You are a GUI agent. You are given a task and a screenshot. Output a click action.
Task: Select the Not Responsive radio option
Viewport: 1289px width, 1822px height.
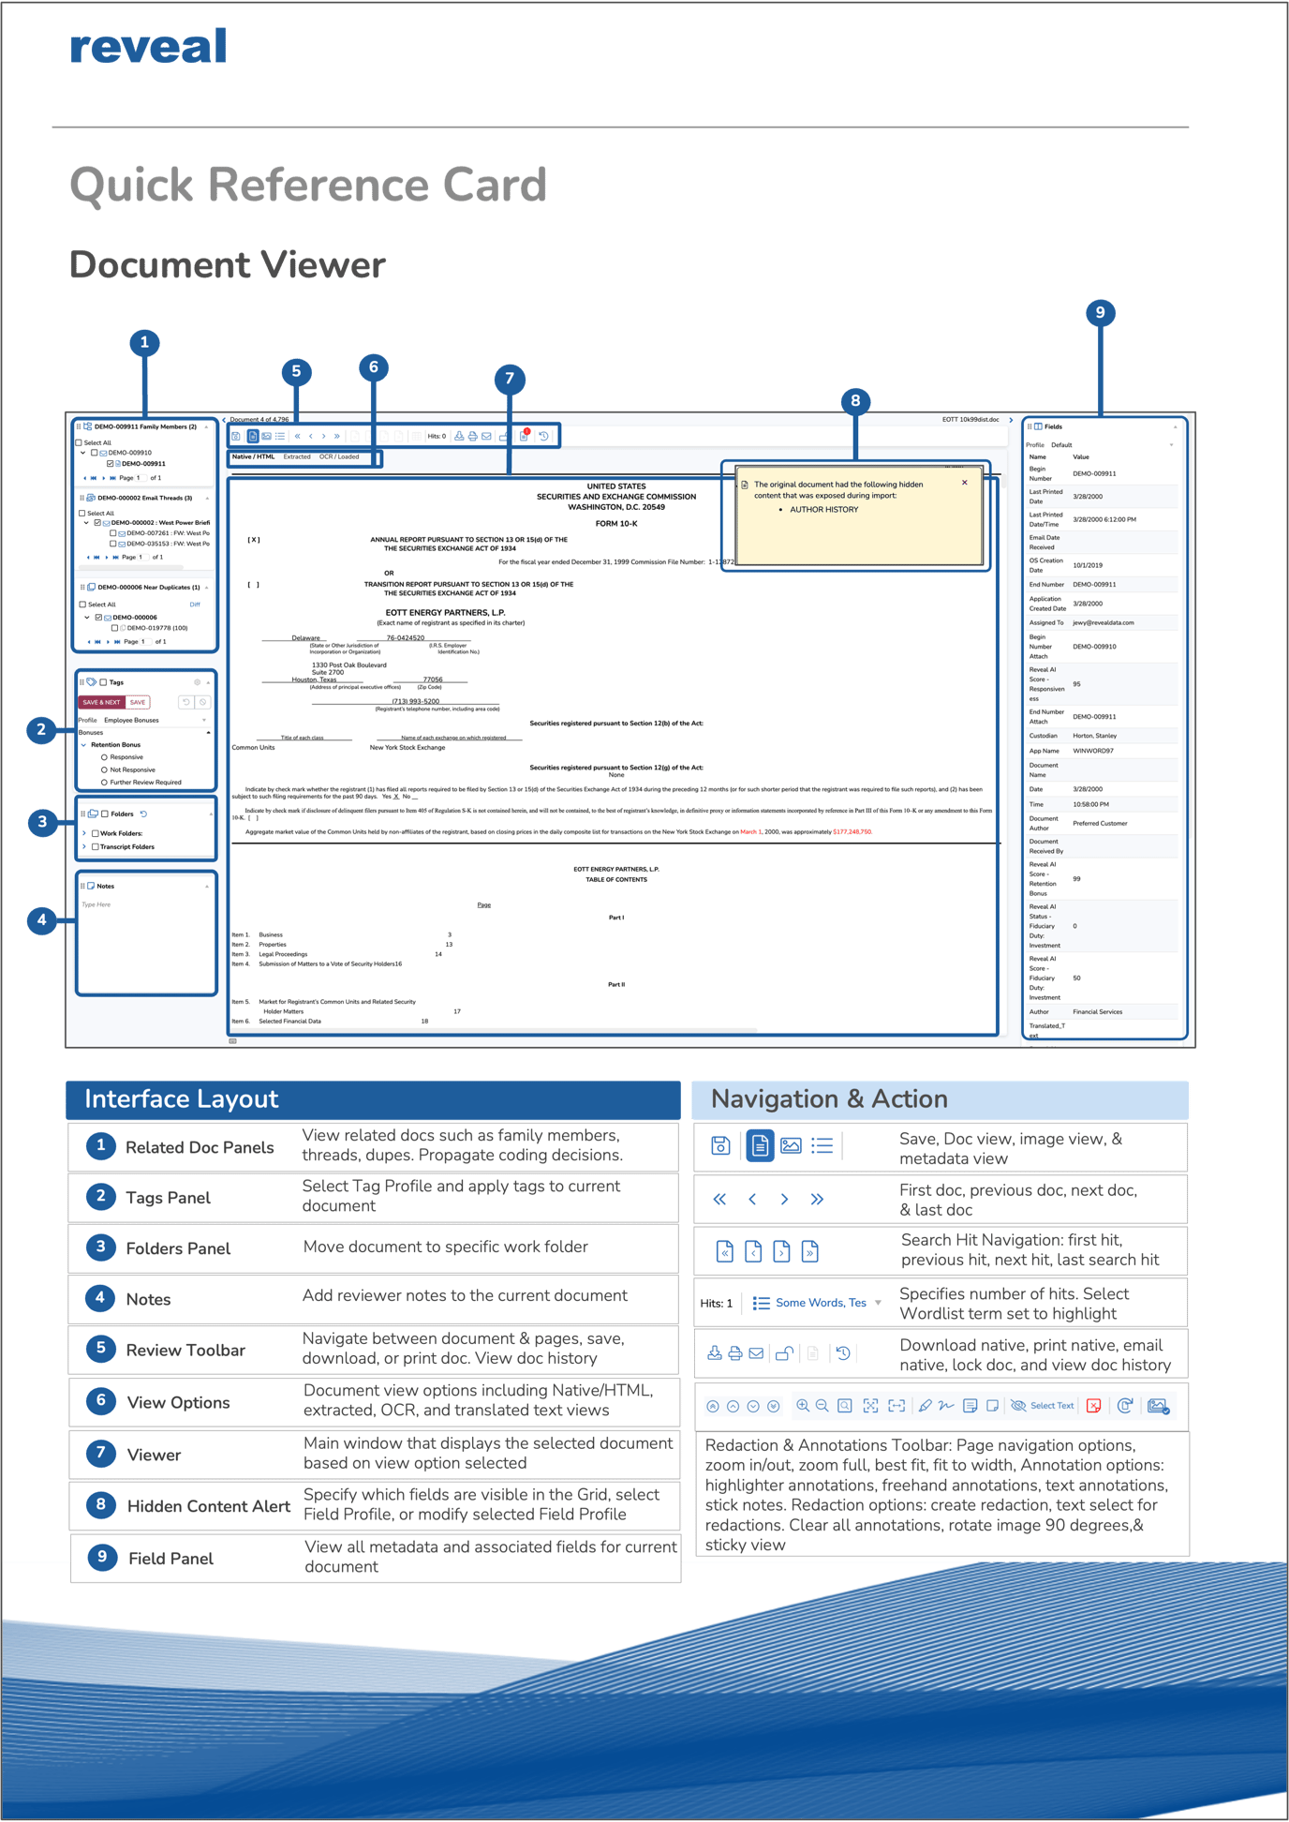pyautogui.click(x=104, y=769)
